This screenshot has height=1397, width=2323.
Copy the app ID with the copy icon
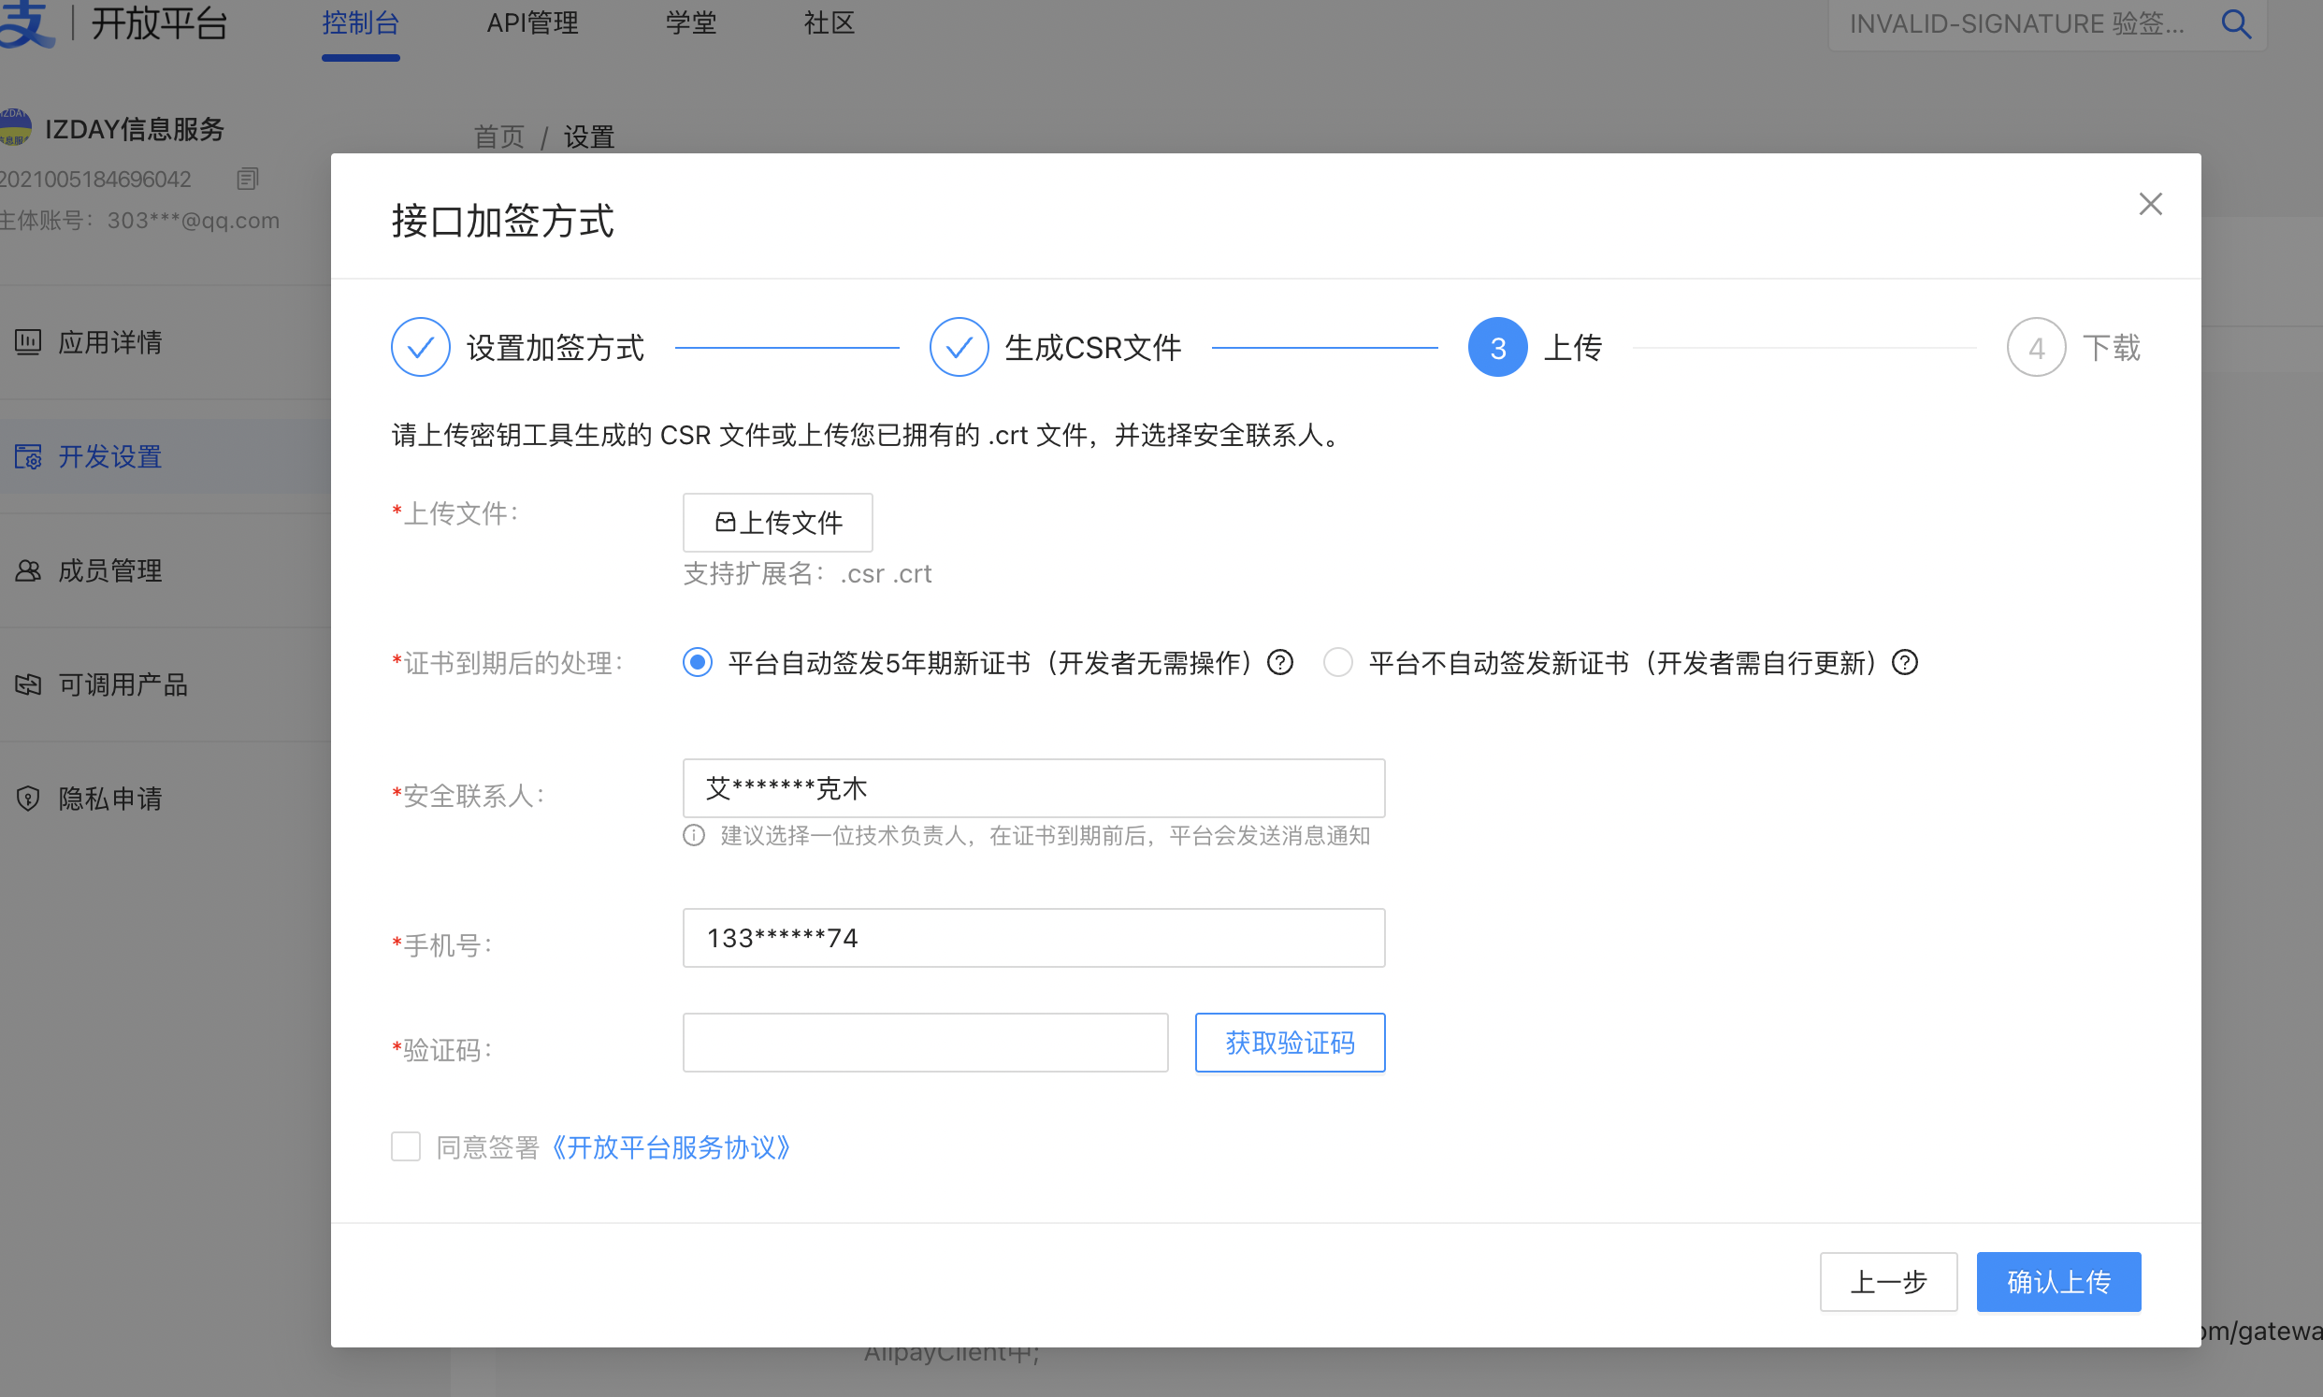tap(248, 179)
